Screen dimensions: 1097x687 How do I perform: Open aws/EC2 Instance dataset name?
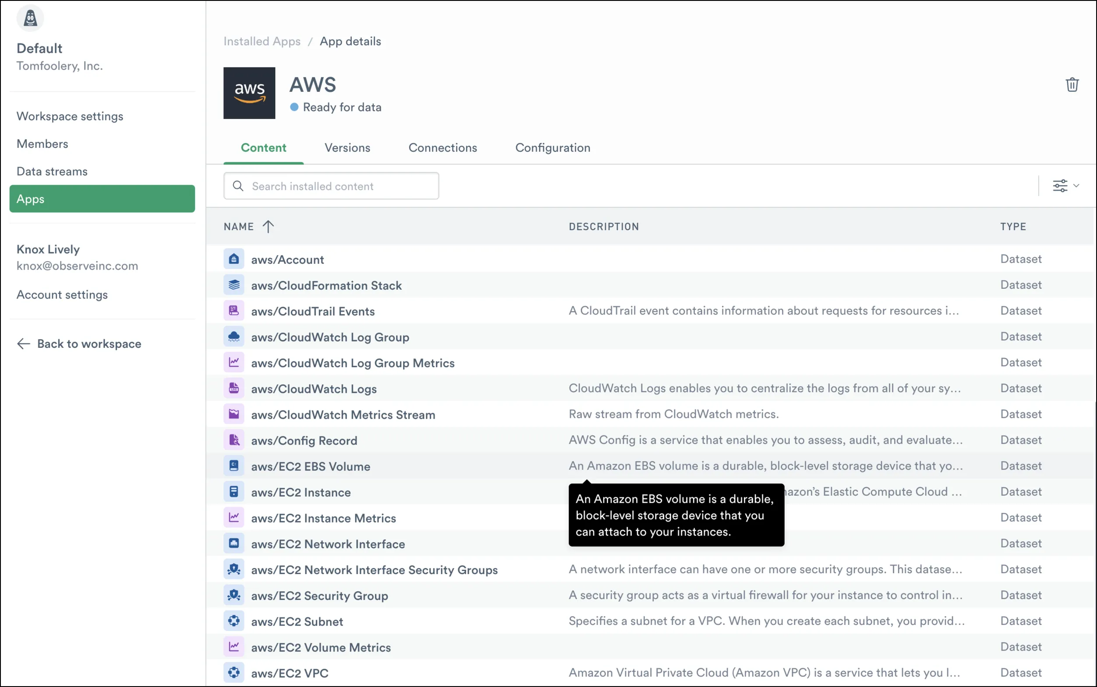(x=301, y=493)
